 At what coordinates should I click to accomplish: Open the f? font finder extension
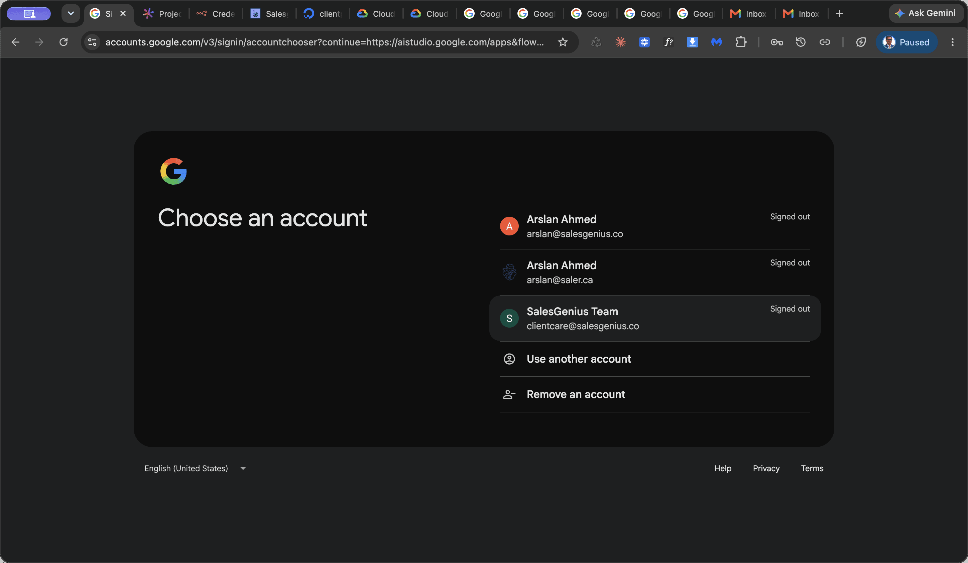point(669,42)
